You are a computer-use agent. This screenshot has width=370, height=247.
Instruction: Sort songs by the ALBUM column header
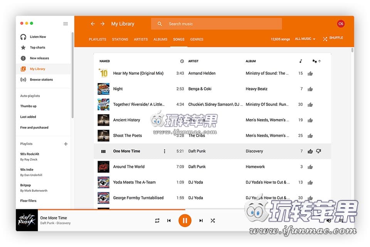point(251,61)
